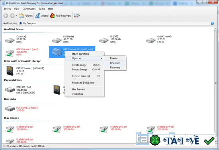Open the Help menu
The width and height of the screenshot is (219, 150).
(51, 9)
